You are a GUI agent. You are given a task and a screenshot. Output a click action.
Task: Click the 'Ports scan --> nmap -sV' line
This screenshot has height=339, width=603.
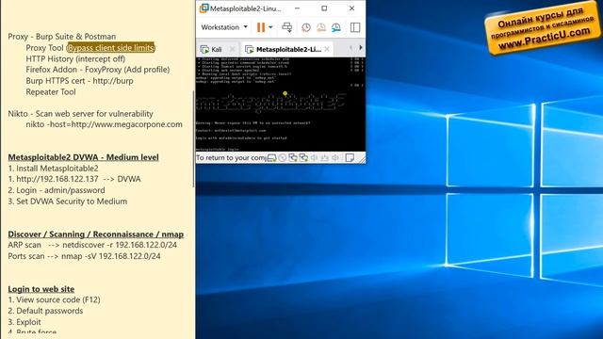(x=84, y=256)
